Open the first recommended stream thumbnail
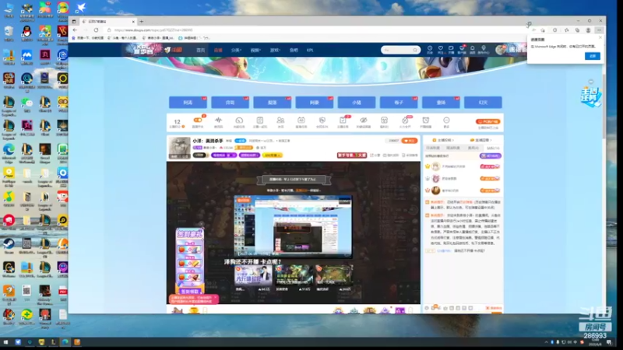Image resolution: width=623 pixels, height=350 pixels. pyautogui.click(x=252, y=275)
